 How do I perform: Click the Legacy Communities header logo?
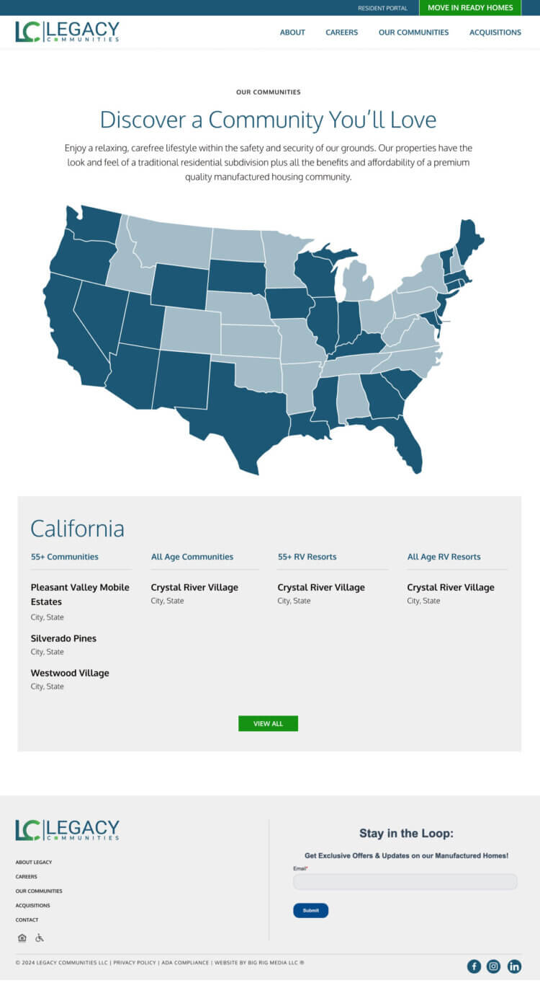pyautogui.click(x=67, y=32)
